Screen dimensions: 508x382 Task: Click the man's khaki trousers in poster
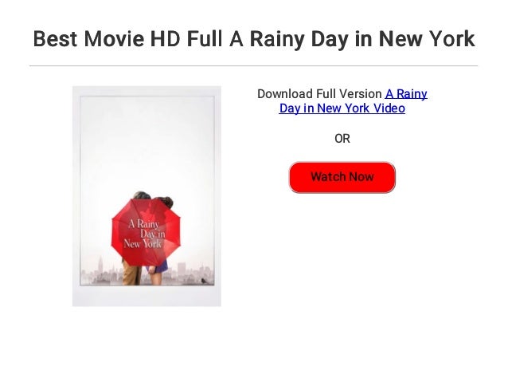[x=131, y=272]
